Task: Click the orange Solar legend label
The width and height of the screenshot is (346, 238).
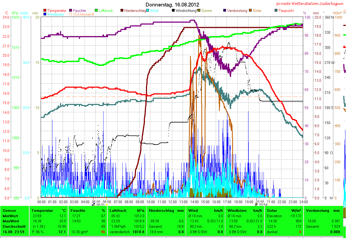Action: [x=257, y=11]
